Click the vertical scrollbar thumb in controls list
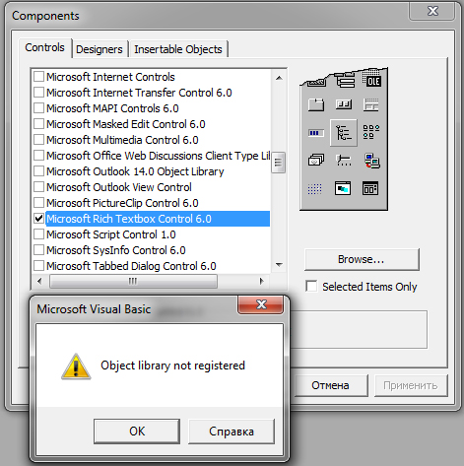The height and width of the screenshot is (466, 464). [x=279, y=163]
